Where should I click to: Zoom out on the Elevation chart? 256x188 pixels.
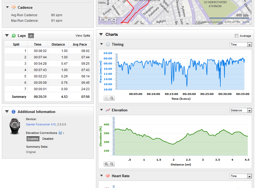point(112,164)
